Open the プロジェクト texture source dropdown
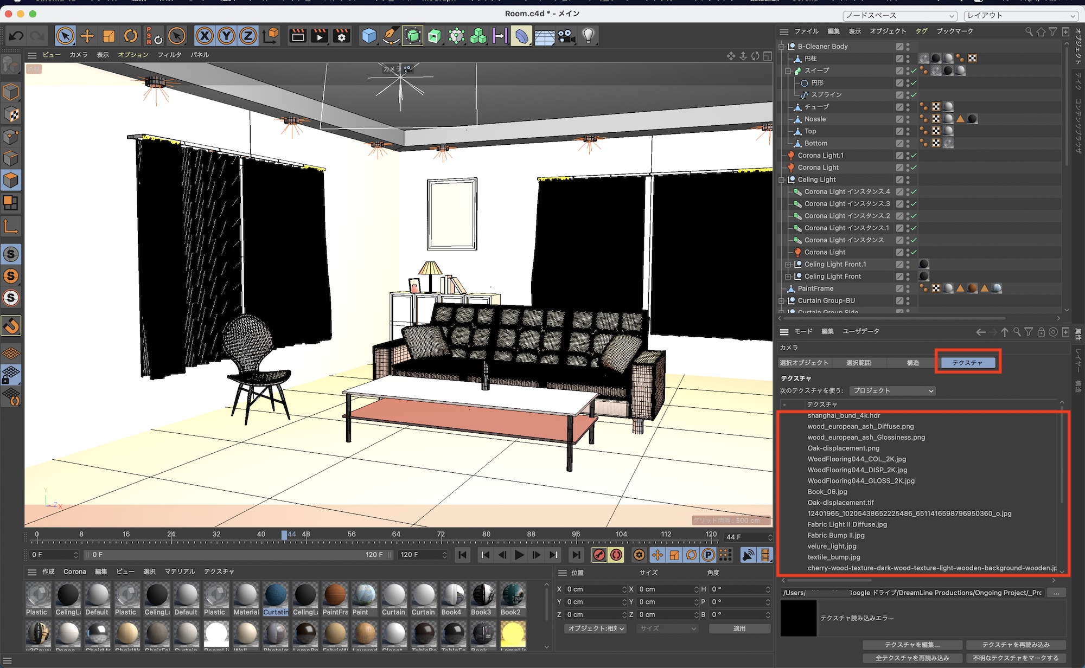The width and height of the screenshot is (1085, 668). 893,390
